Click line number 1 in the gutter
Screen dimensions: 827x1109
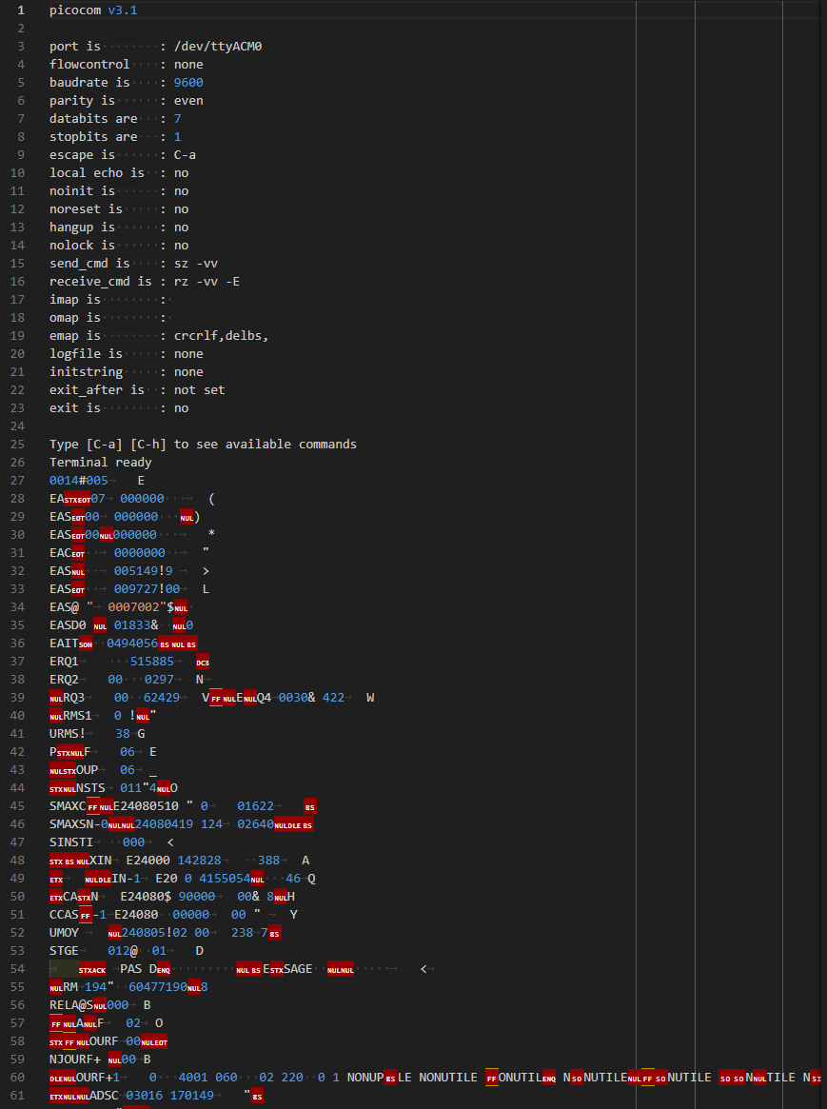[x=21, y=10]
